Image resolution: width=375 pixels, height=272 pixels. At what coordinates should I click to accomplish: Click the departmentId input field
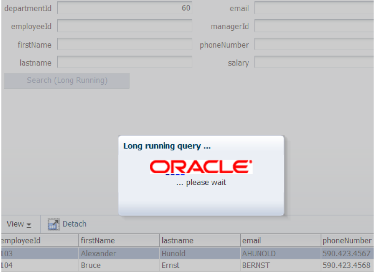[x=125, y=8]
